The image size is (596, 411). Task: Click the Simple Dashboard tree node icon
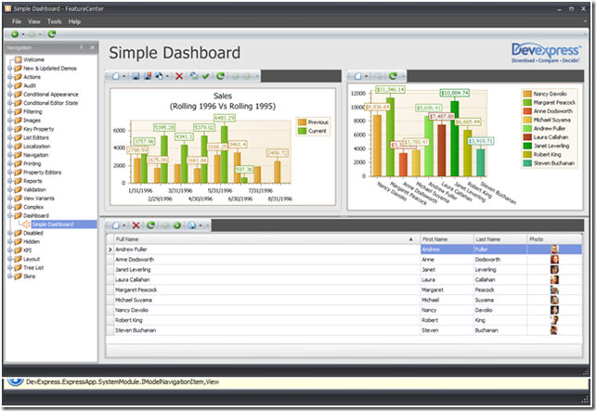click(x=26, y=225)
